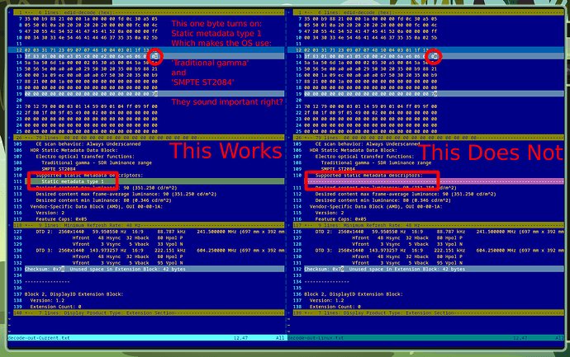Screen dimensions: 570x357
Task: Click the circled byte on left line 13
Action: click(154, 56)
